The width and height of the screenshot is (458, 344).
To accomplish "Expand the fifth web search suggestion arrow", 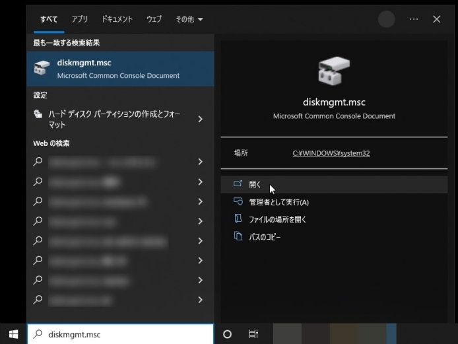I will tap(201, 241).
